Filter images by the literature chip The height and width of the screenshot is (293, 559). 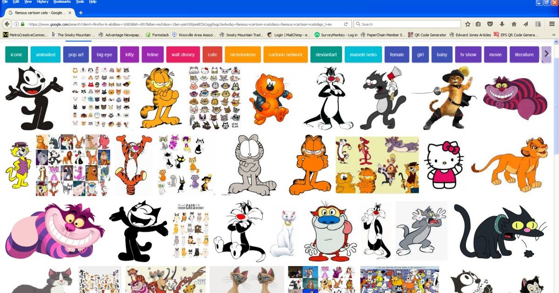tap(524, 54)
